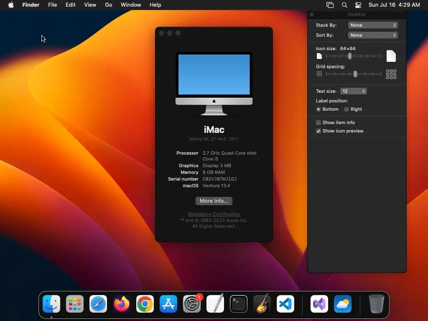Launch Visual Studio Code from Dock
This screenshot has height=321, width=428.
(285, 304)
